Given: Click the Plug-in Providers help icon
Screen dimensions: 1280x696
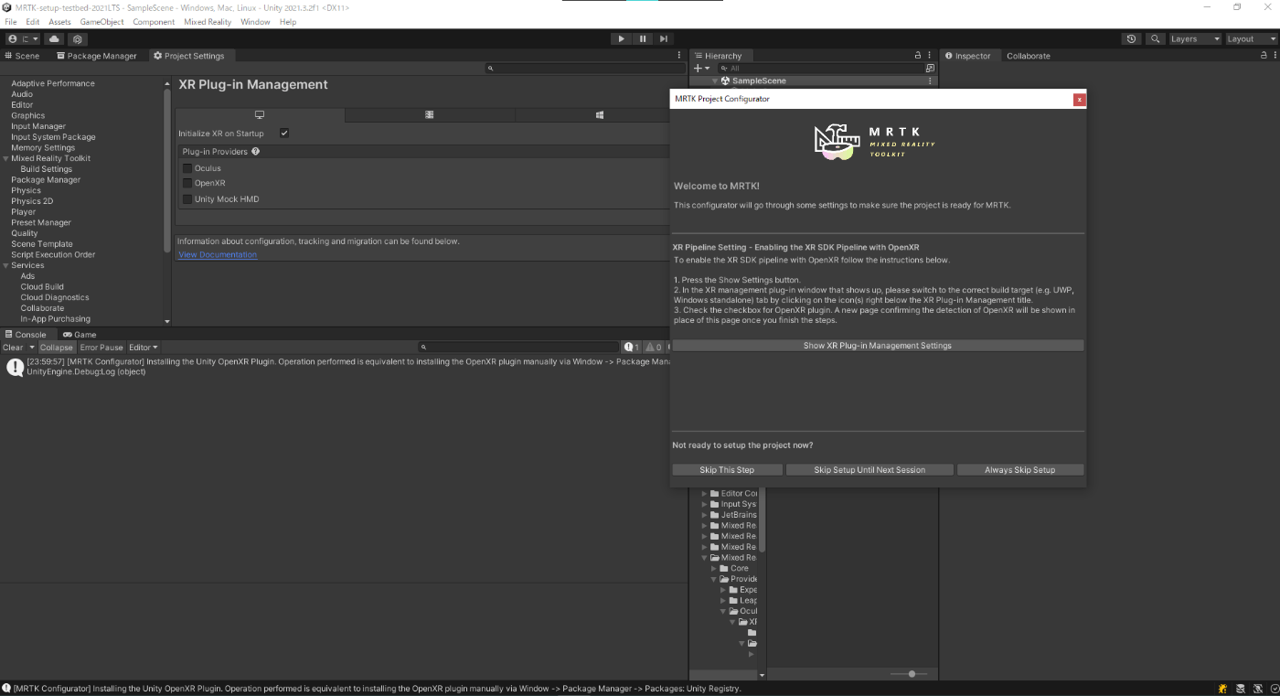Looking at the screenshot, I should point(255,151).
